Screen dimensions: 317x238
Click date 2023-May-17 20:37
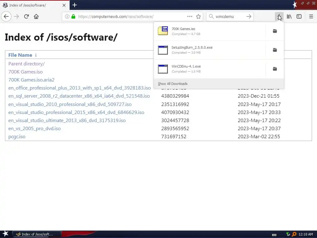pyautogui.click(x=259, y=129)
